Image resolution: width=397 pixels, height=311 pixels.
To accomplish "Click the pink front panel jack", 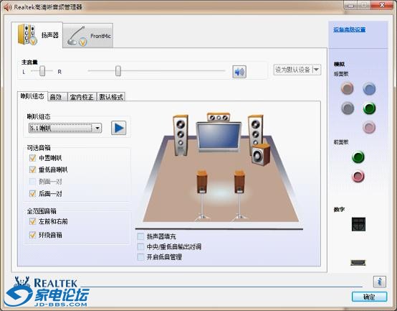I will (x=358, y=176).
